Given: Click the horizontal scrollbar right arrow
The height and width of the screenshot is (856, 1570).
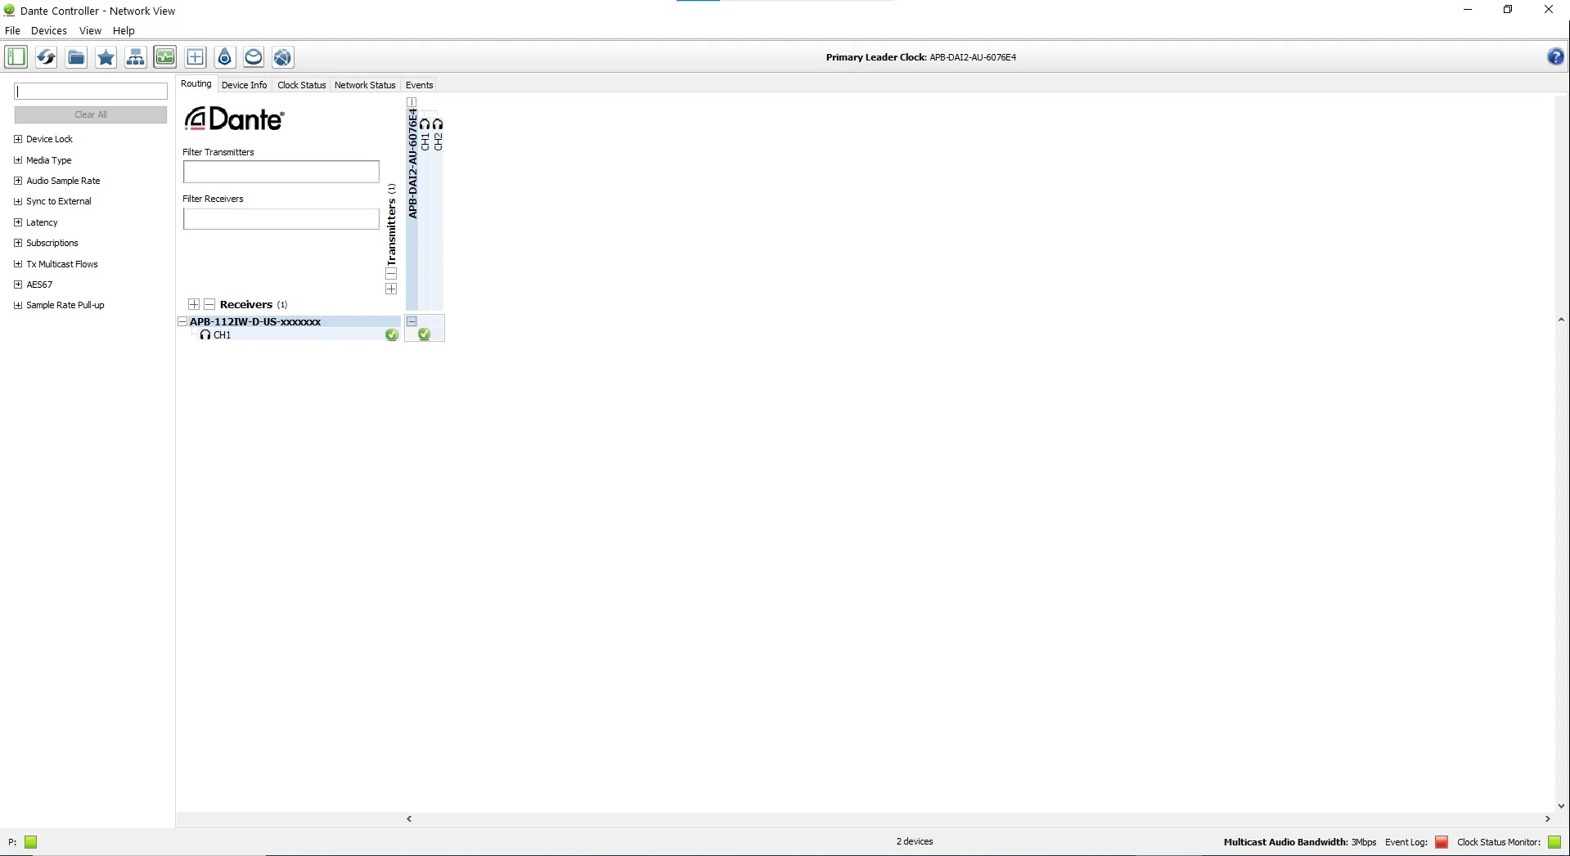Looking at the screenshot, I should click(x=1547, y=818).
